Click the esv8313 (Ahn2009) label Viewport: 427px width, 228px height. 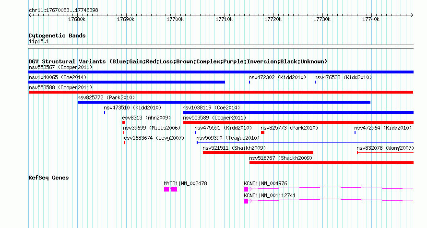(146, 118)
